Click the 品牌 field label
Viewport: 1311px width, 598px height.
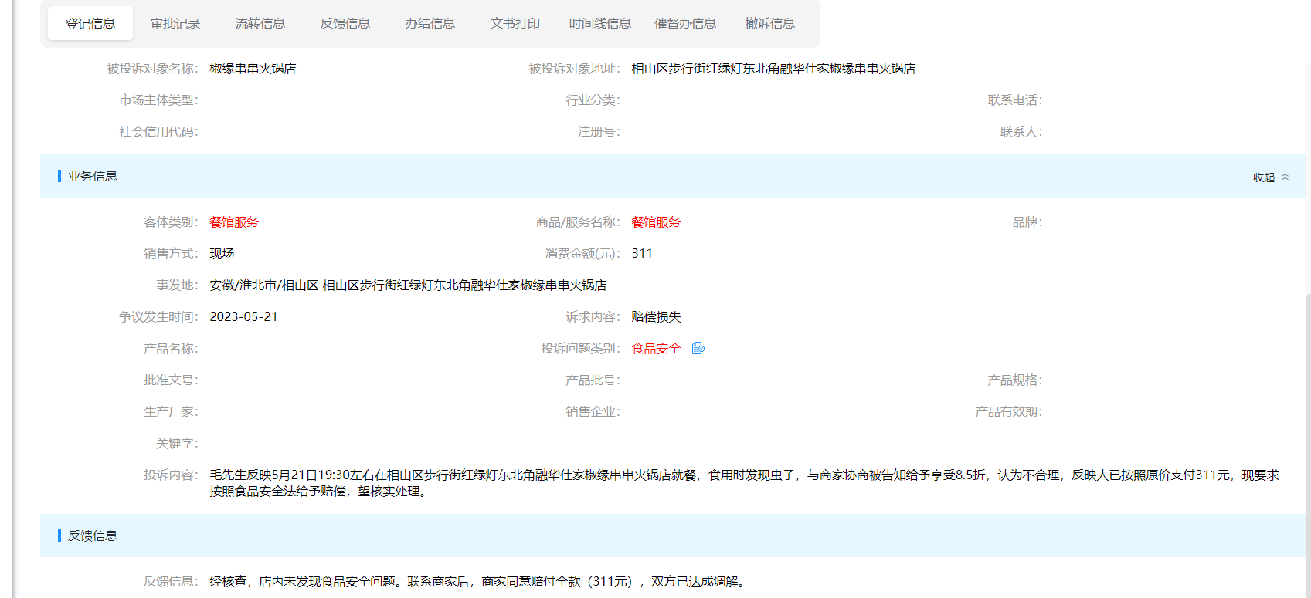(1027, 222)
